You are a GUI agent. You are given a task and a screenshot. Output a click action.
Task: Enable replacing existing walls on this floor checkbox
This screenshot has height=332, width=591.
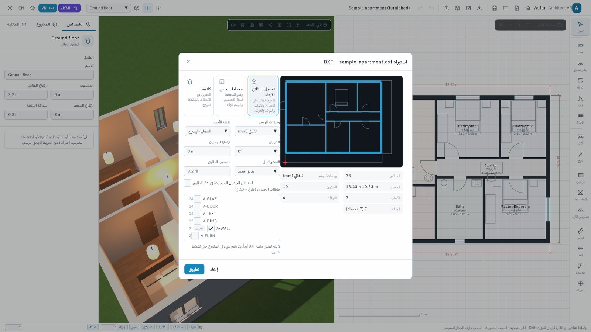(x=188, y=183)
